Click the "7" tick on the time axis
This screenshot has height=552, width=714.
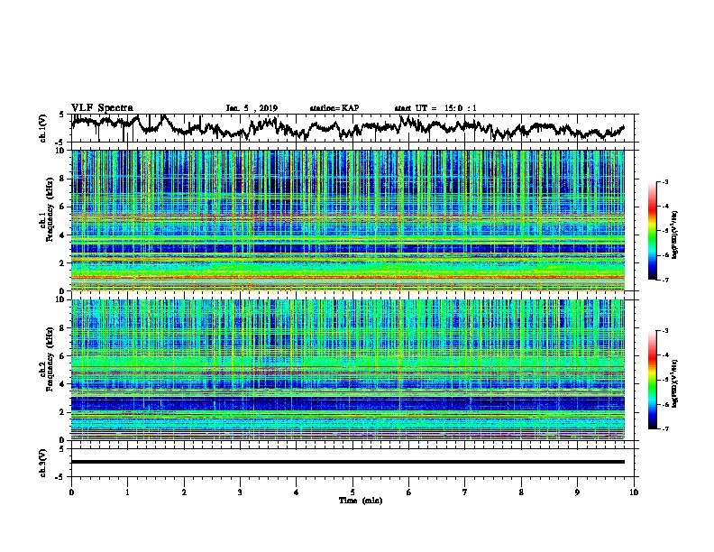click(465, 492)
